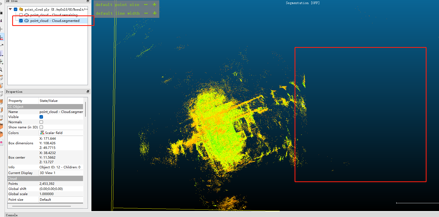Click the point_cloud.ply folder icon
Screen dimensions: 439x217
point(21,9)
